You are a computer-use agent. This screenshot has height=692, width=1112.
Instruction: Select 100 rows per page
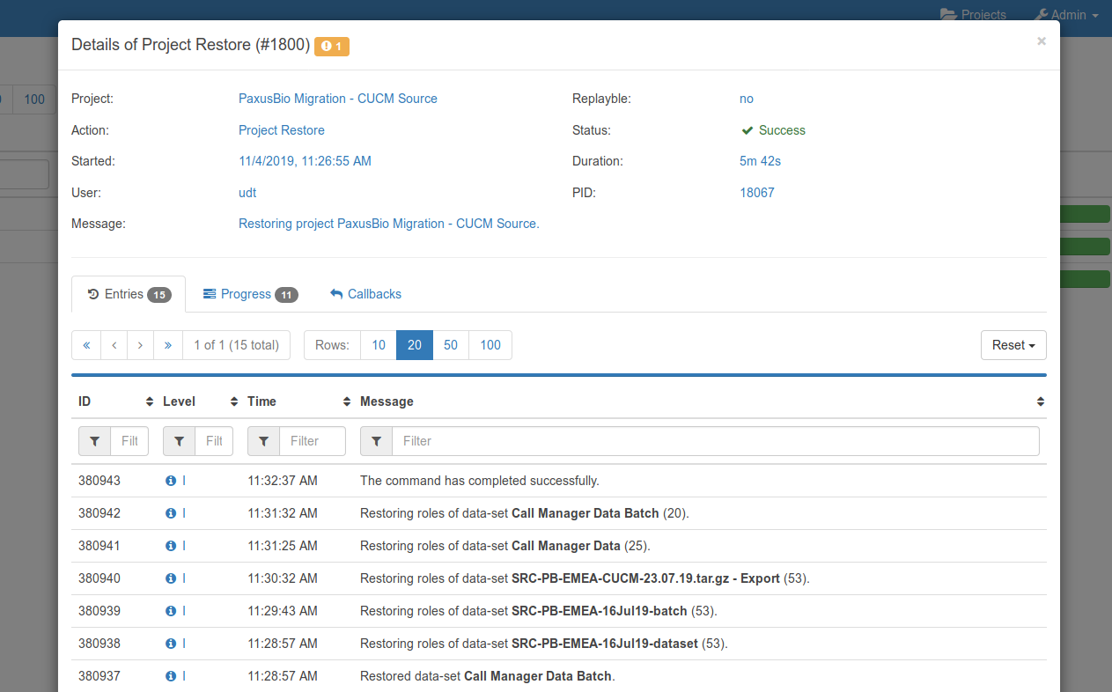(490, 344)
